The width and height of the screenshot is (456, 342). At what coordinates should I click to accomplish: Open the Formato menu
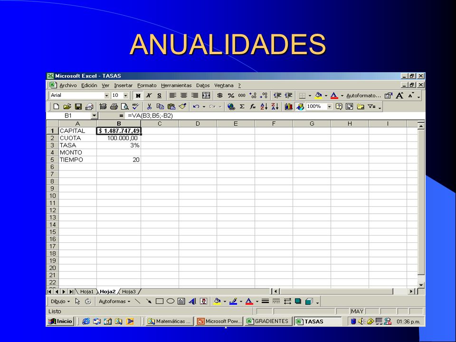[147, 85]
